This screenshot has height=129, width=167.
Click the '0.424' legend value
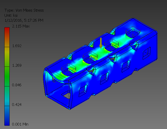pyautogui.click(x=17, y=105)
